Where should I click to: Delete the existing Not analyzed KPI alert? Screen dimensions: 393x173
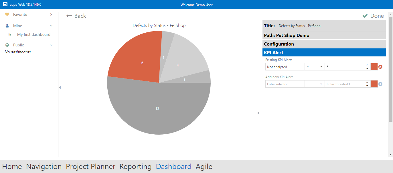pyautogui.click(x=380, y=67)
